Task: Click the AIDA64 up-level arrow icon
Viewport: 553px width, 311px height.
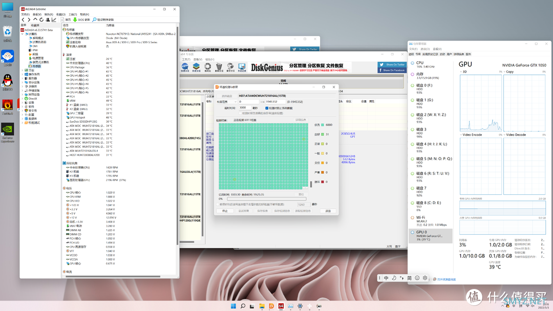Action: 35,20
